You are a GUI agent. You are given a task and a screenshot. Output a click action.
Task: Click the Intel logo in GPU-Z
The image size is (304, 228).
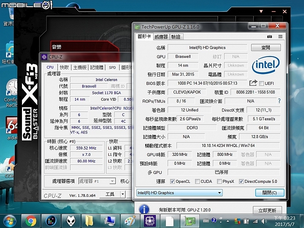(x=266, y=65)
